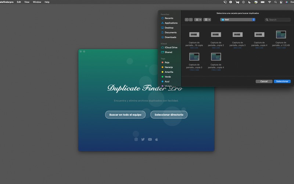Click the tag-shaped leftmost menu bar status icon
294x184 pixels.
(x=225, y=2)
